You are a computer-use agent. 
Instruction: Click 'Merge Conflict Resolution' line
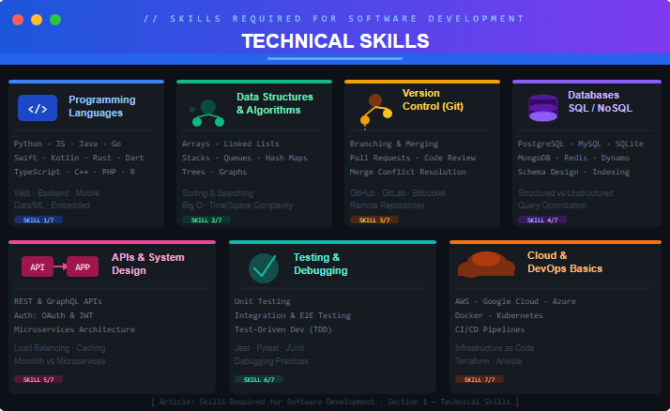[x=408, y=172]
